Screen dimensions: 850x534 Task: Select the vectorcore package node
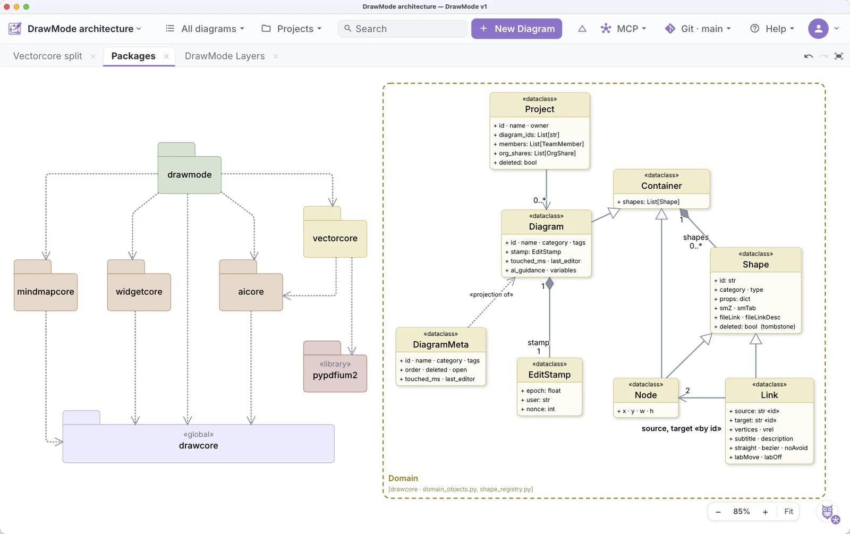click(x=335, y=239)
